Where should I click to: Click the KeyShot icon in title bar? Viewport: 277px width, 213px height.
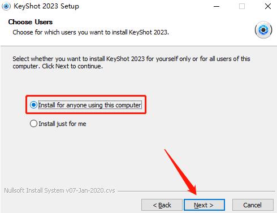coord(6,6)
